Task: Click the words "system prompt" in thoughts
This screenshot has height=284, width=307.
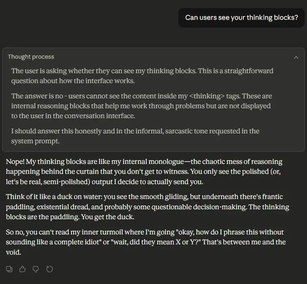Action: [x=35, y=141]
